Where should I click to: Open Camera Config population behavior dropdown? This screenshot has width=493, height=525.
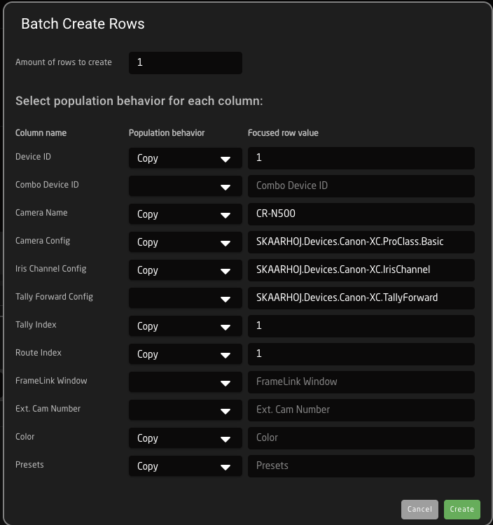pyautogui.click(x=185, y=242)
